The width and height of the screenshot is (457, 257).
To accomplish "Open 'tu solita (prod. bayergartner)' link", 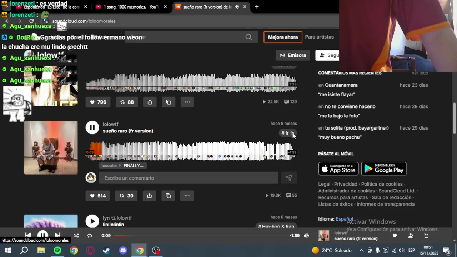I will point(357,128).
